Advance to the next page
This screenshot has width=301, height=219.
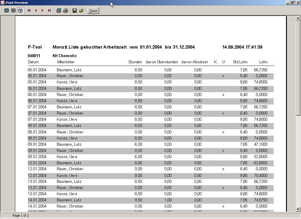pos(43,11)
